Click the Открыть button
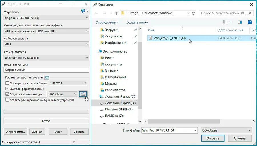Image resolution: width=257 pixels, height=146 pixels. click(213, 138)
